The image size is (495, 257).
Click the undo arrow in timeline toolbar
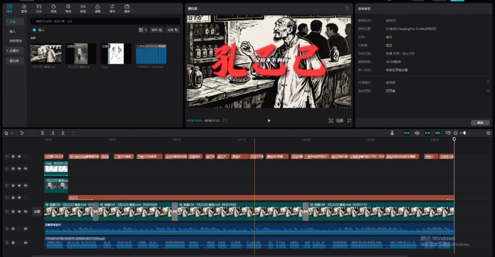pos(22,133)
